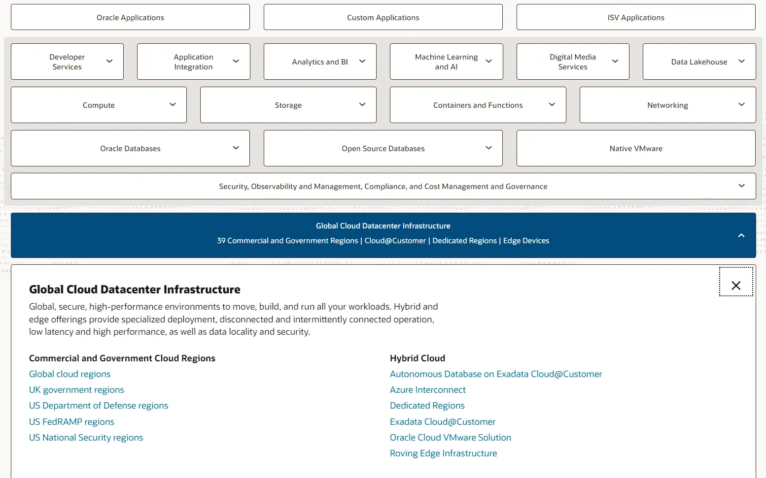The height and width of the screenshot is (478, 766).
Task: Open the Dedicated Regions link
Action: tap(427, 406)
